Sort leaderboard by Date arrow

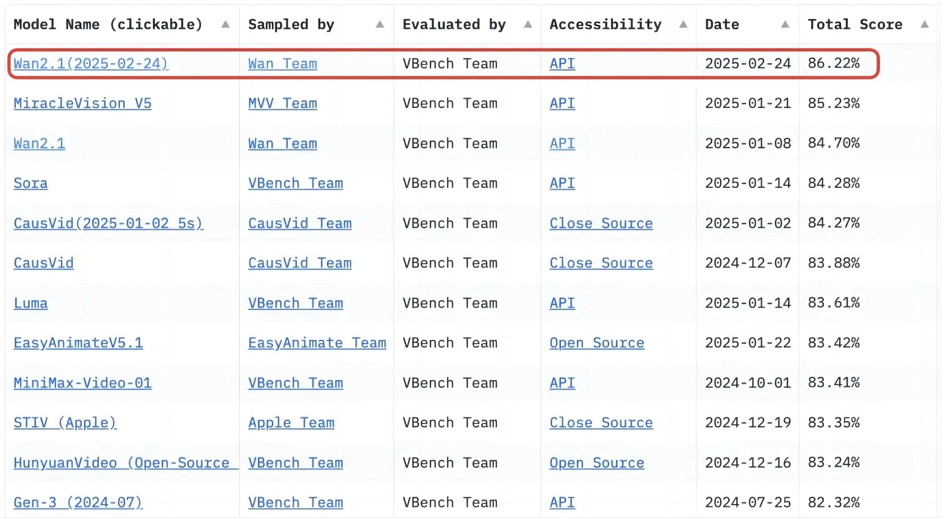click(x=785, y=24)
